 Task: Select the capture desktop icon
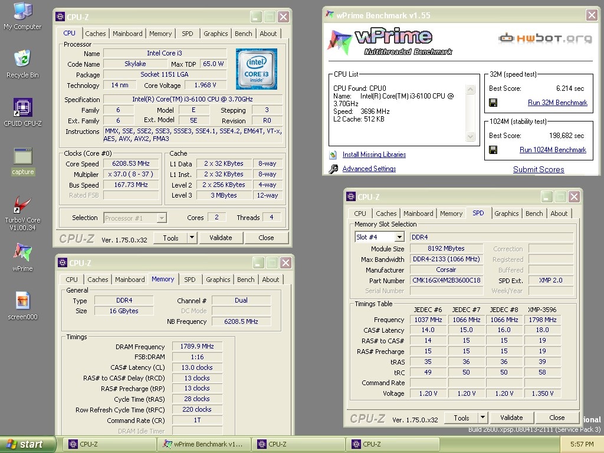(x=23, y=162)
